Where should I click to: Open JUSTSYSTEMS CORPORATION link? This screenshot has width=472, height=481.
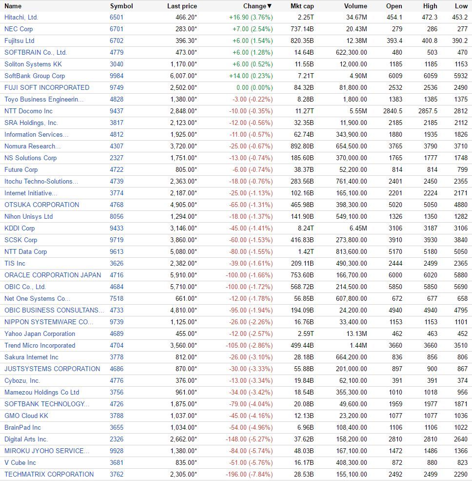tap(52, 369)
